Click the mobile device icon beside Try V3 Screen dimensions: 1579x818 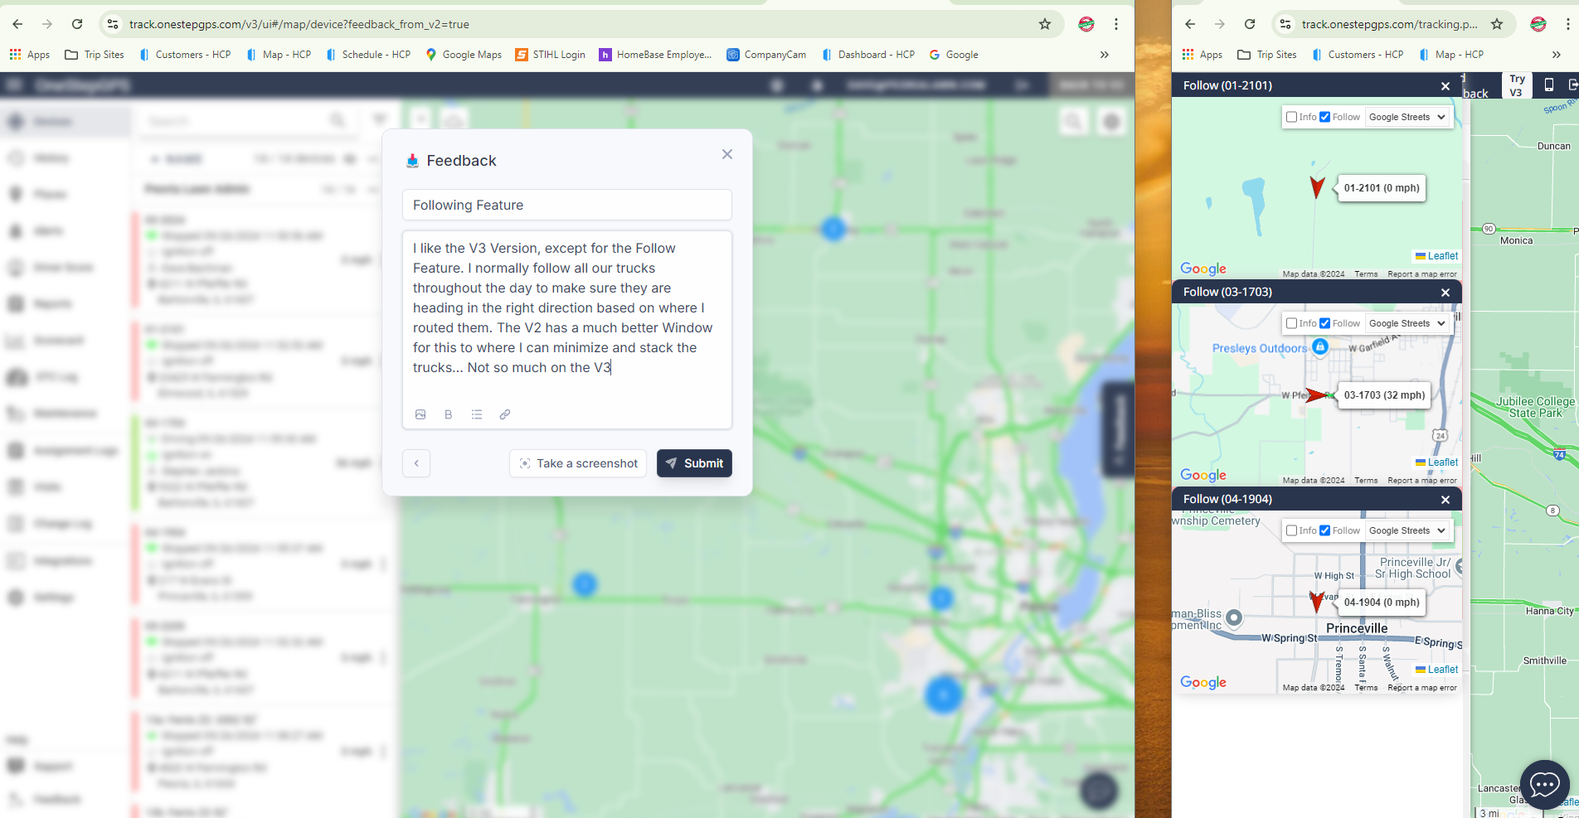click(x=1548, y=85)
